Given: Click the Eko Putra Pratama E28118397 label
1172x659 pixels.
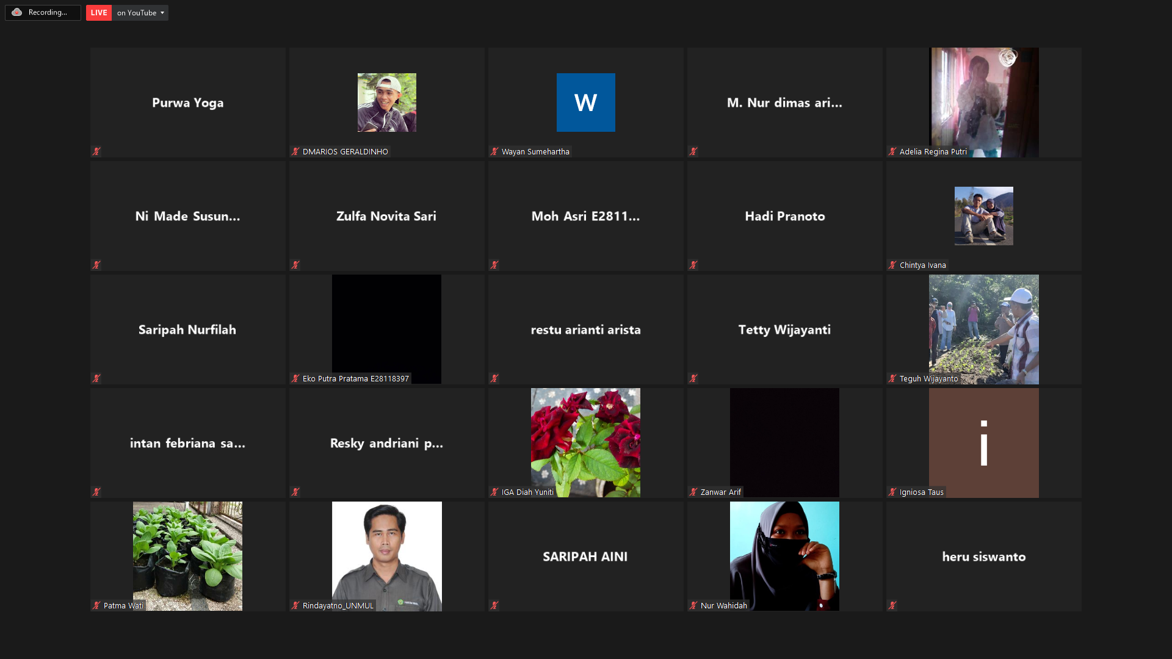Looking at the screenshot, I should pos(356,379).
